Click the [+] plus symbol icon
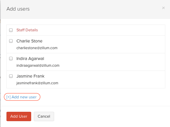This screenshot has width=170, height=127. (8, 97)
